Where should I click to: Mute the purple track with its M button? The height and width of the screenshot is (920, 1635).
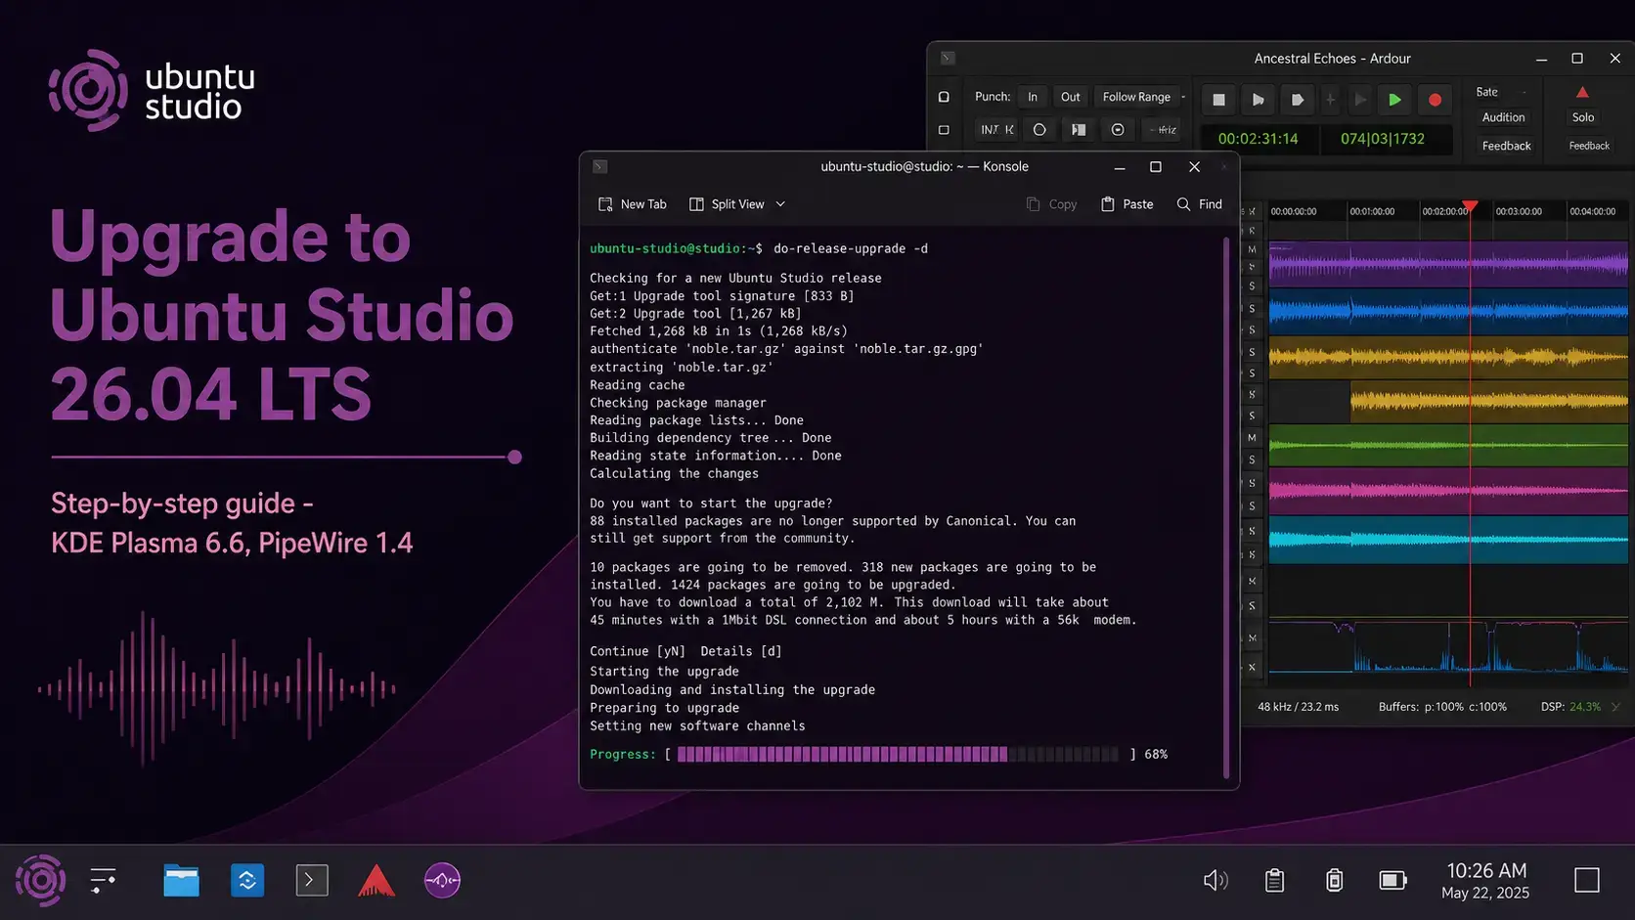[x=1252, y=249]
